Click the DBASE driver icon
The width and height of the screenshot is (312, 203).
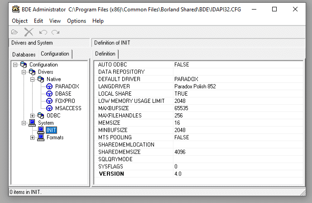point(49,94)
